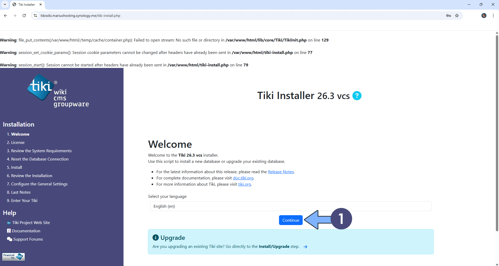Click the blue help question mark icon

[x=357, y=95]
